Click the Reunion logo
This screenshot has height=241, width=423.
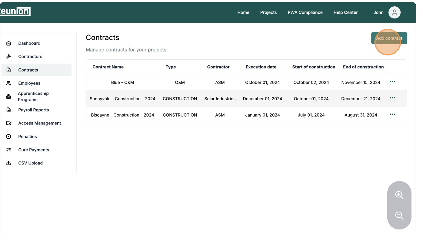coord(15,12)
